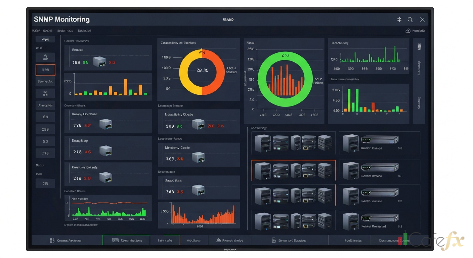Open the Bolutatios dropdown under the title bar
The image size is (473, 258).
(x=84, y=30)
